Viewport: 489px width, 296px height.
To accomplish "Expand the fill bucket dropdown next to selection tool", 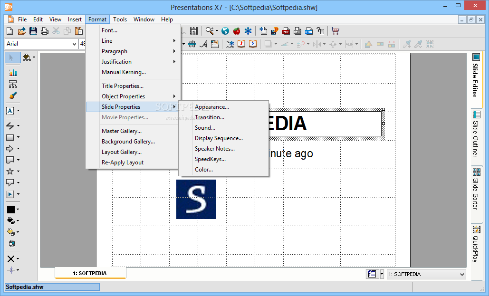I will pyautogui.click(x=34, y=57).
